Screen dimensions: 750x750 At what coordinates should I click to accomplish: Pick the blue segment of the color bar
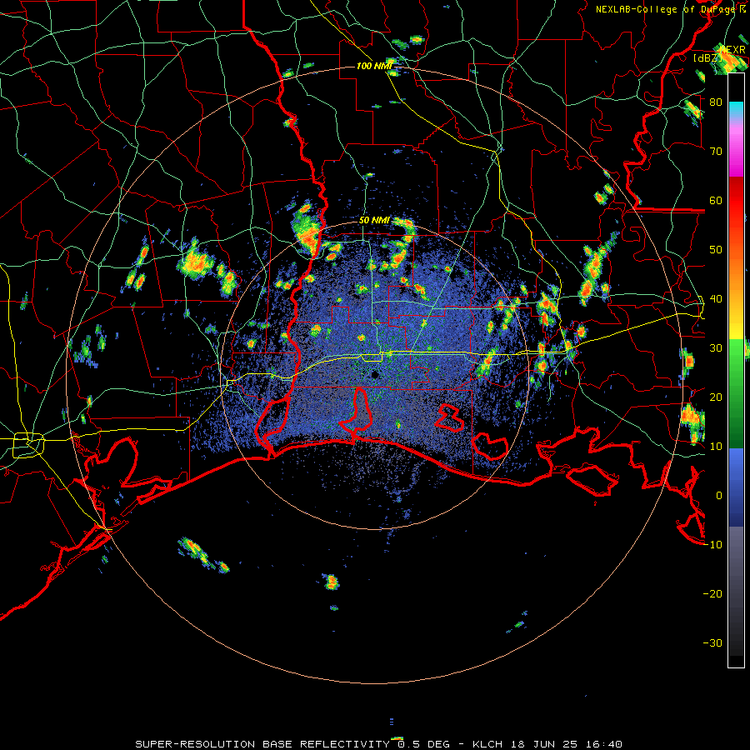736,487
